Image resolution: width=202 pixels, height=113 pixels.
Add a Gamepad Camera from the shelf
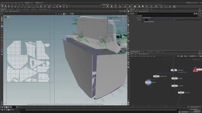tap(174, 7)
